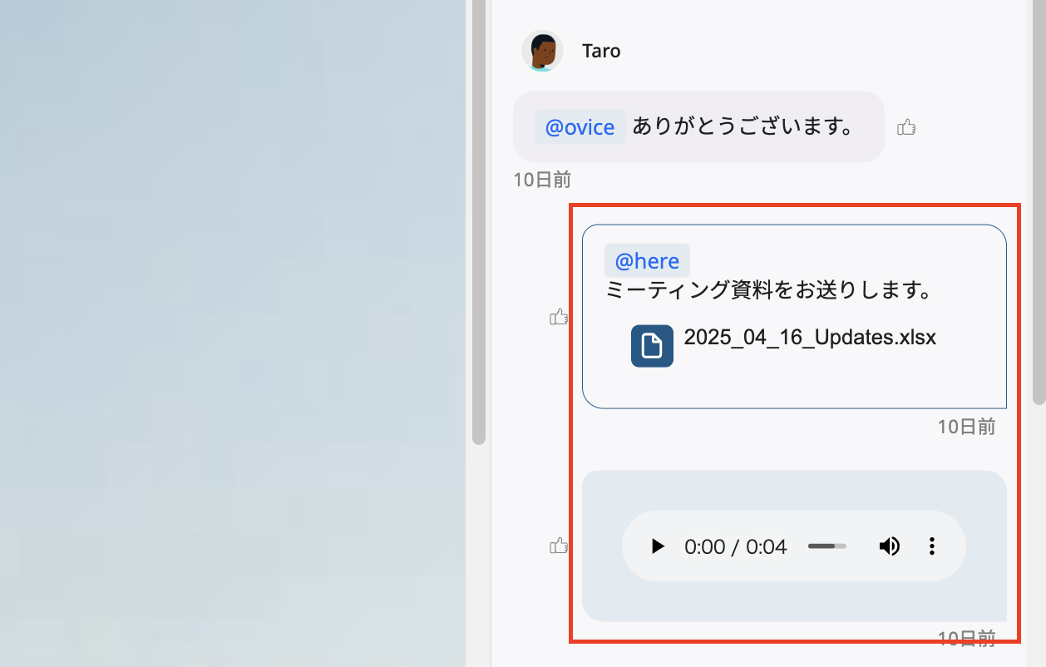Toggle playback of the 4-second recording

click(x=658, y=546)
